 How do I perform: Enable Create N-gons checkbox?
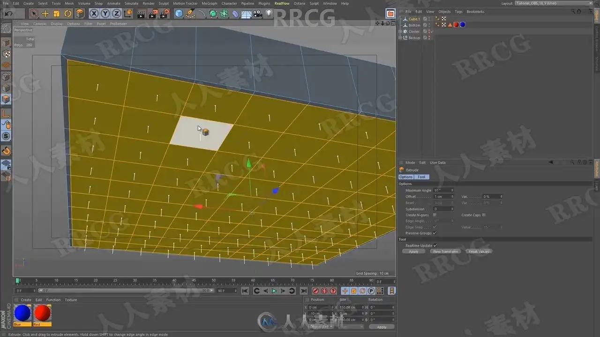click(x=435, y=215)
